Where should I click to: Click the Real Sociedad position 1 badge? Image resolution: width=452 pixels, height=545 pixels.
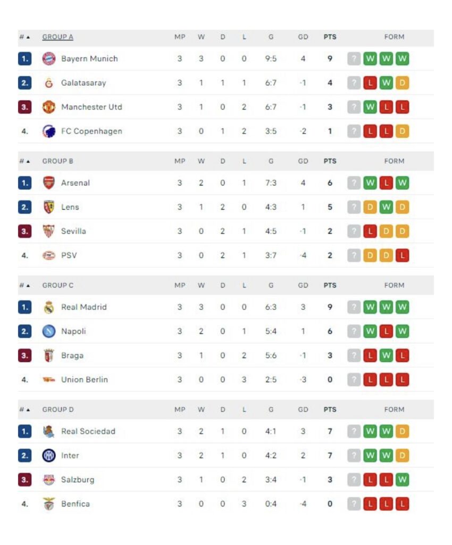[24, 432]
